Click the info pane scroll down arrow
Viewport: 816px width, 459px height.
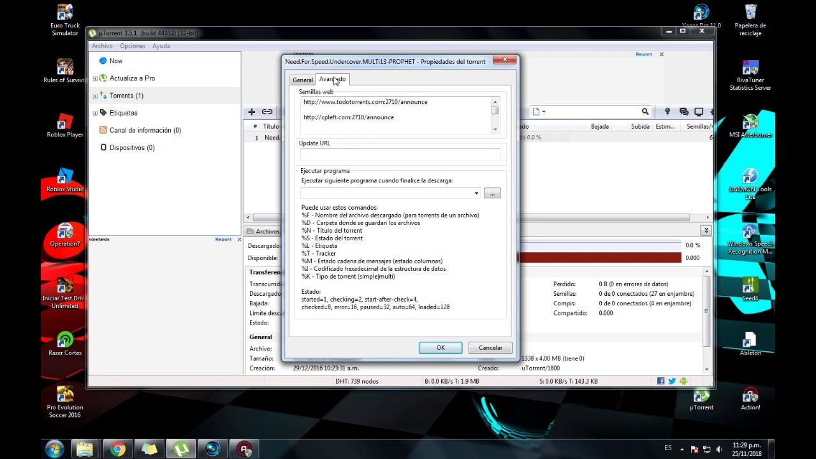[x=706, y=369]
